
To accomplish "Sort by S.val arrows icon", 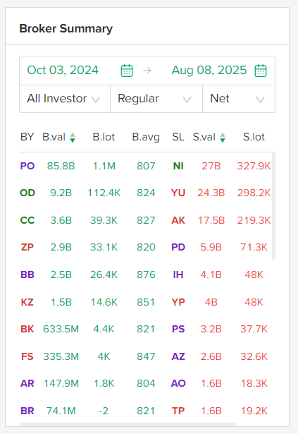I will [x=223, y=138].
